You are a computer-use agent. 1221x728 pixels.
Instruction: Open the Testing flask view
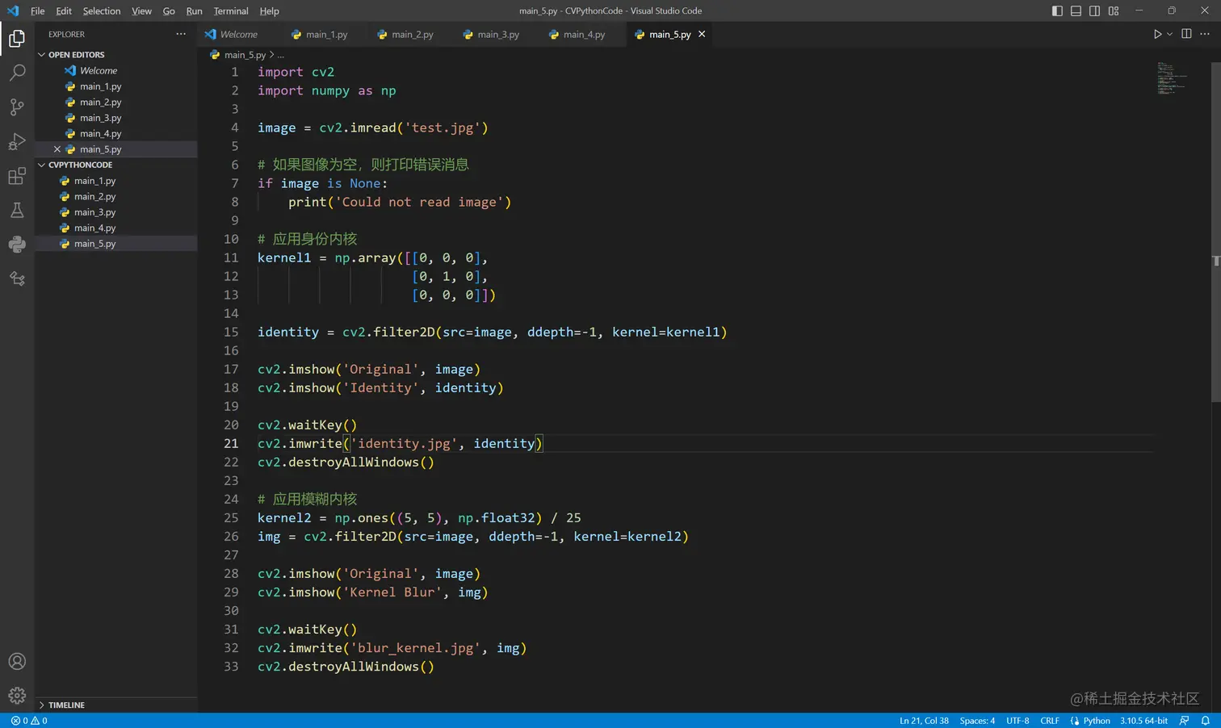pos(17,211)
